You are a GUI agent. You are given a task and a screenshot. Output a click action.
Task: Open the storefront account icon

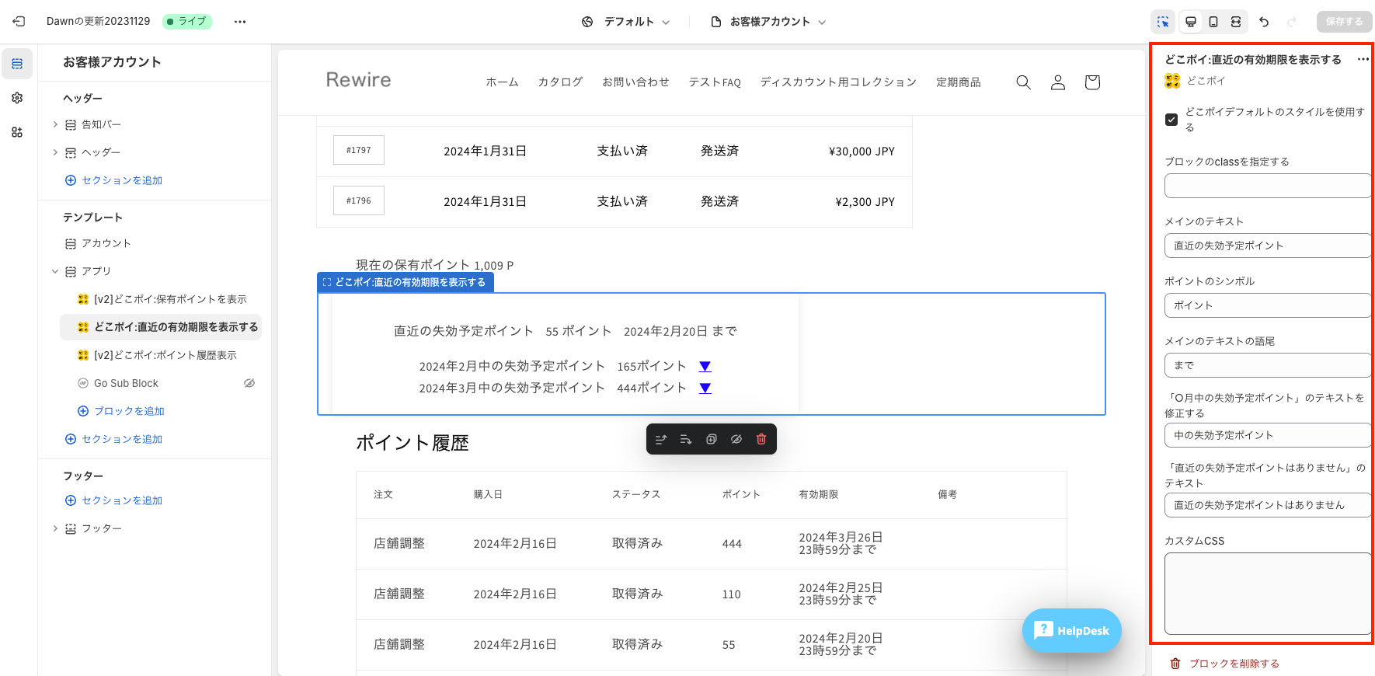1058,82
